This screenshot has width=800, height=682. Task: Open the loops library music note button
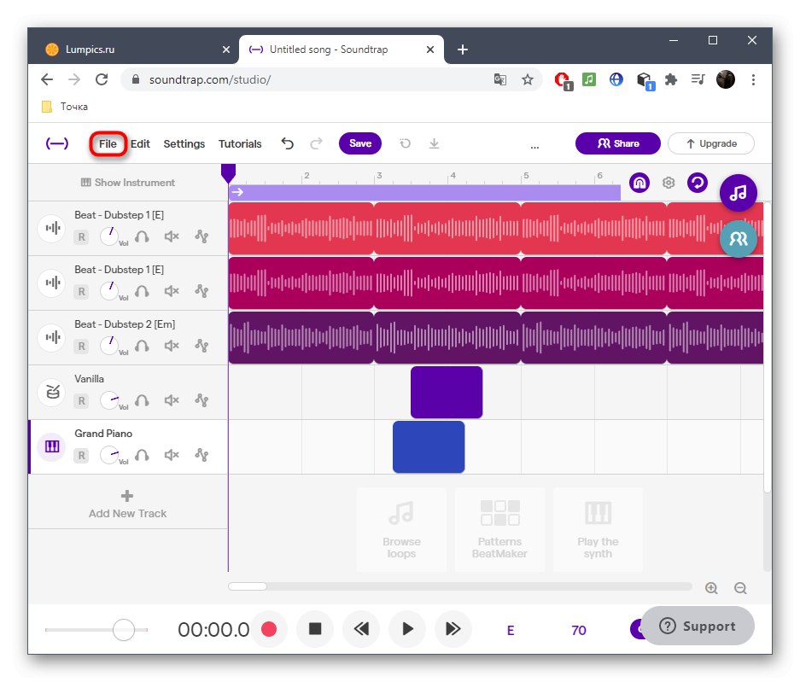click(739, 193)
